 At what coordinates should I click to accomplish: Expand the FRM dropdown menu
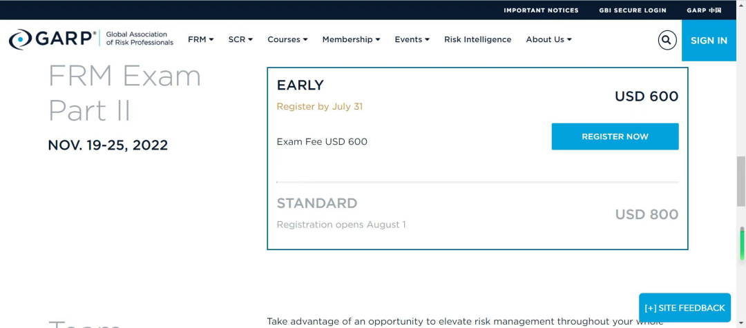tap(200, 40)
